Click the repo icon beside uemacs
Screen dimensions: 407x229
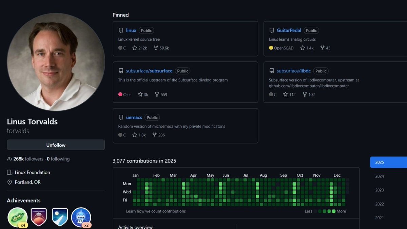click(x=121, y=117)
